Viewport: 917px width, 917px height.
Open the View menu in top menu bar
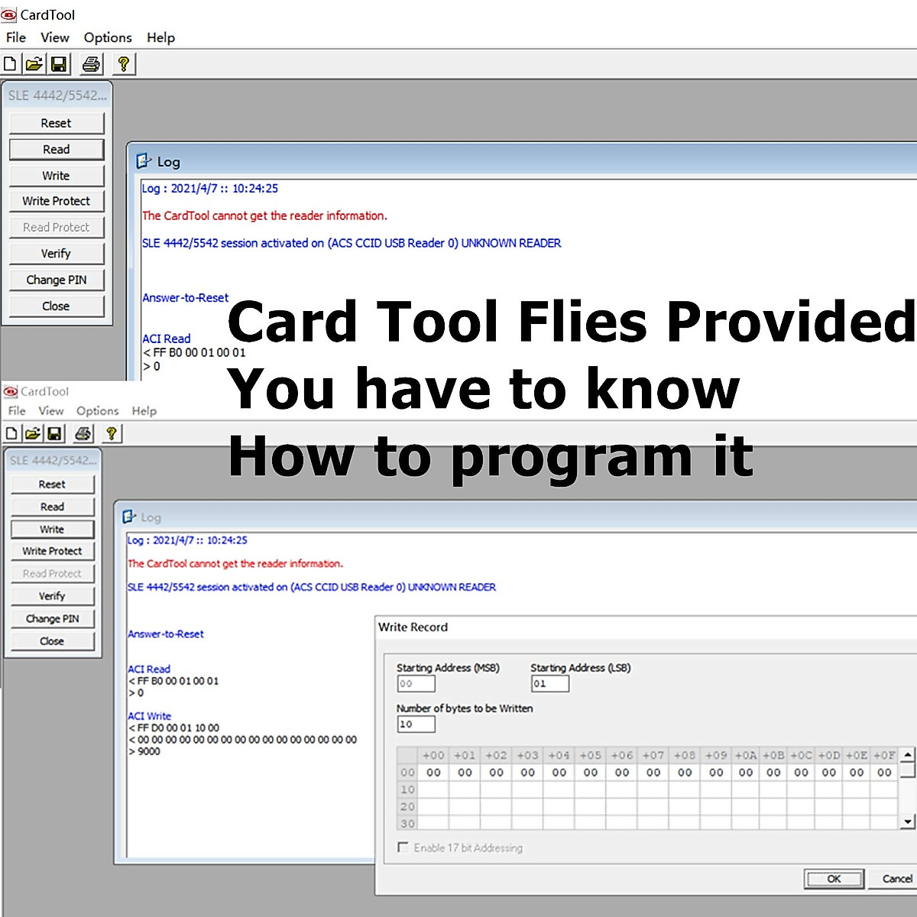54,37
